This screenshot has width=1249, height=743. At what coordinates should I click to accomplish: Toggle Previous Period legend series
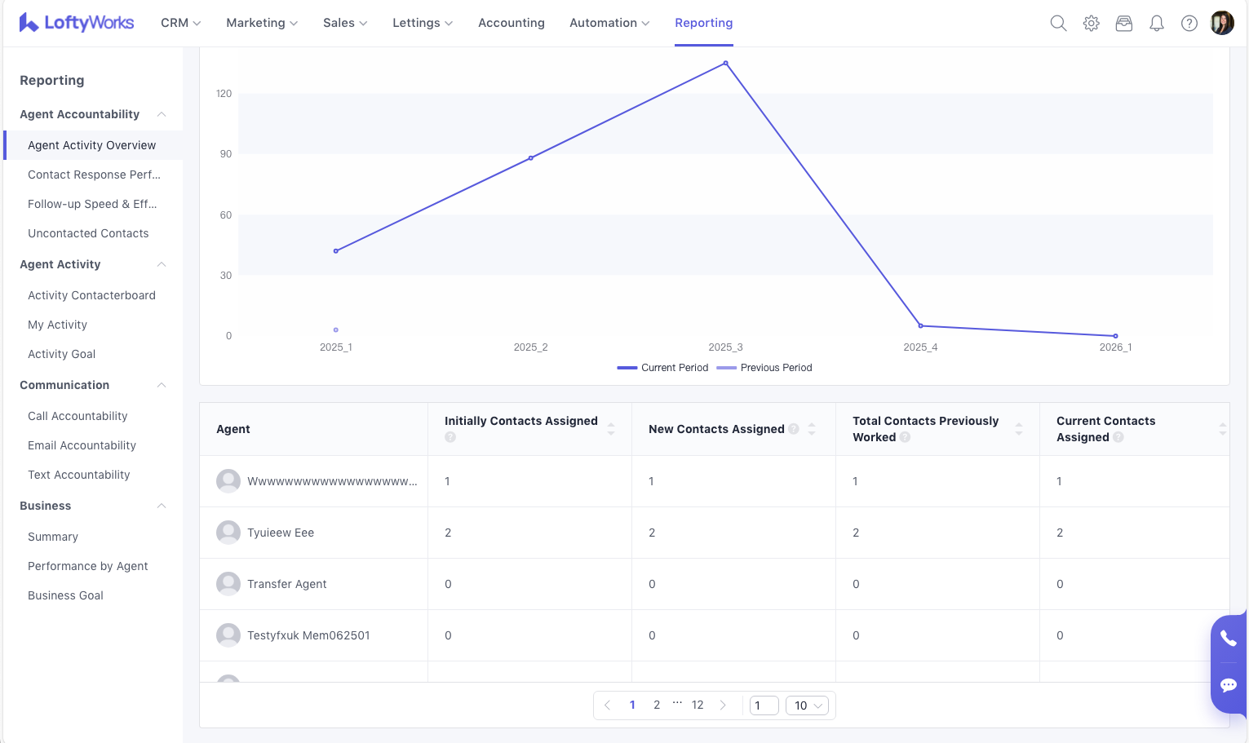click(764, 368)
